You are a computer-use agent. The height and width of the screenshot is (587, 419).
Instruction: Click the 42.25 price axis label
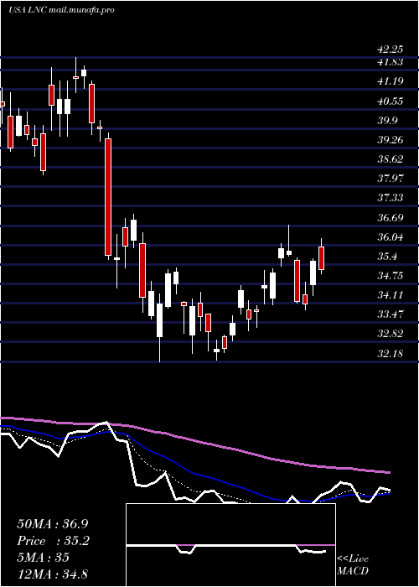point(389,49)
